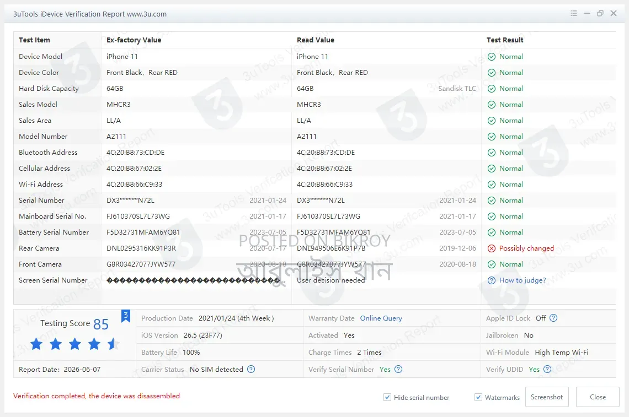The width and height of the screenshot is (629, 417).
Task: Click the Screenshot button
Action: point(547,397)
